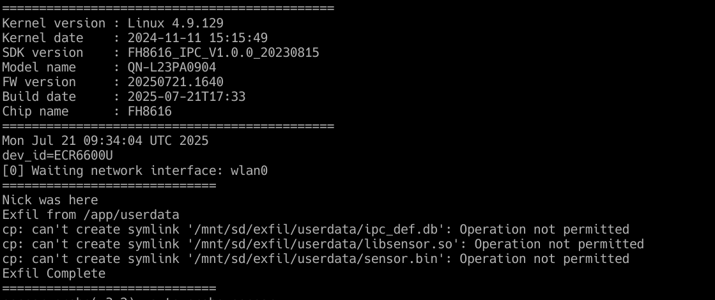Click the Linux 4.9.129 kernel version value
715x300 pixels.
(x=176, y=23)
